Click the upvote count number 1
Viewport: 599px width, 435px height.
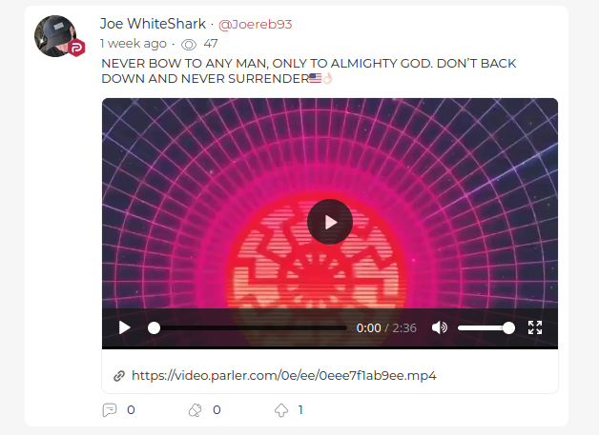click(300, 410)
